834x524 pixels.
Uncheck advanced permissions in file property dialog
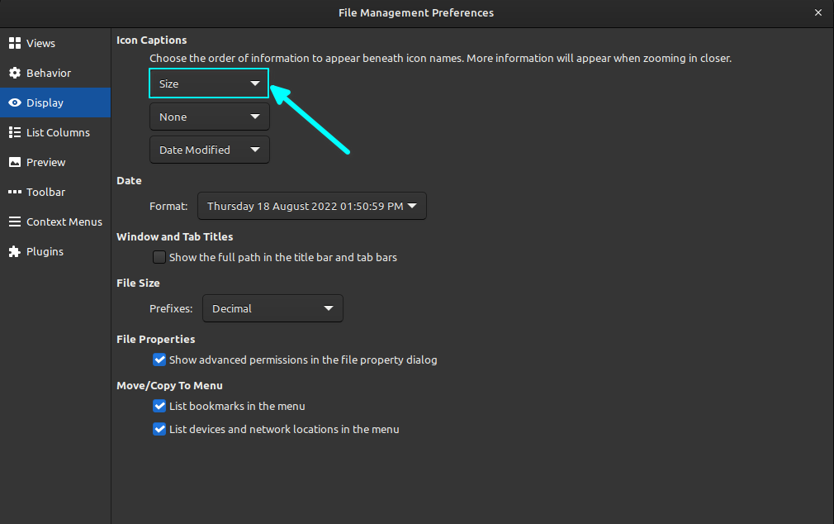159,360
